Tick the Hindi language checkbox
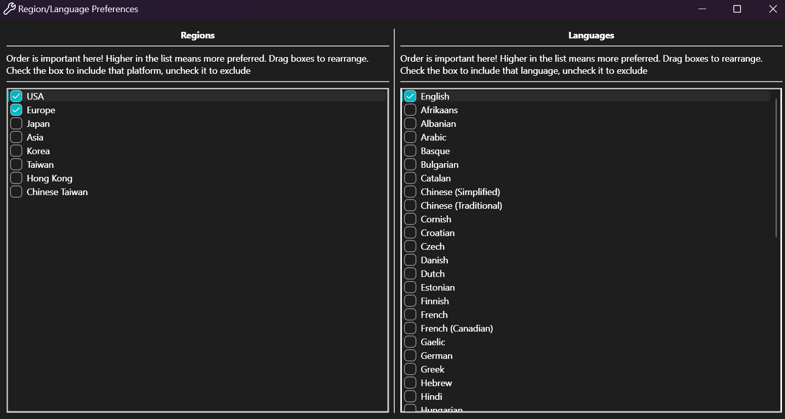The height and width of the screenshot is (419, 785). tap(410, 396)
